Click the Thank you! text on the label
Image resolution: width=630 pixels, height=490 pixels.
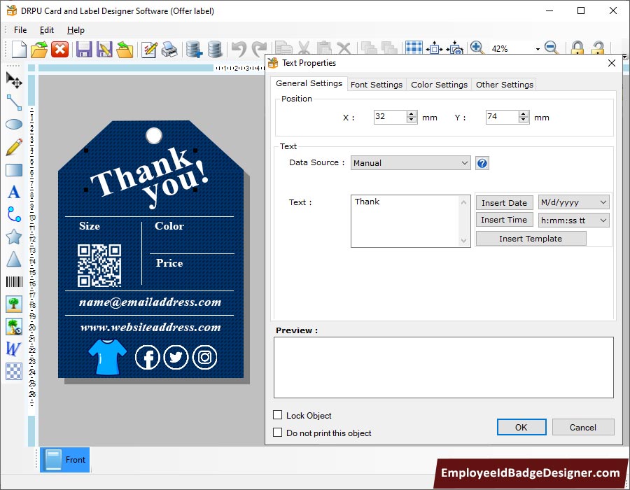click(148, 176)
